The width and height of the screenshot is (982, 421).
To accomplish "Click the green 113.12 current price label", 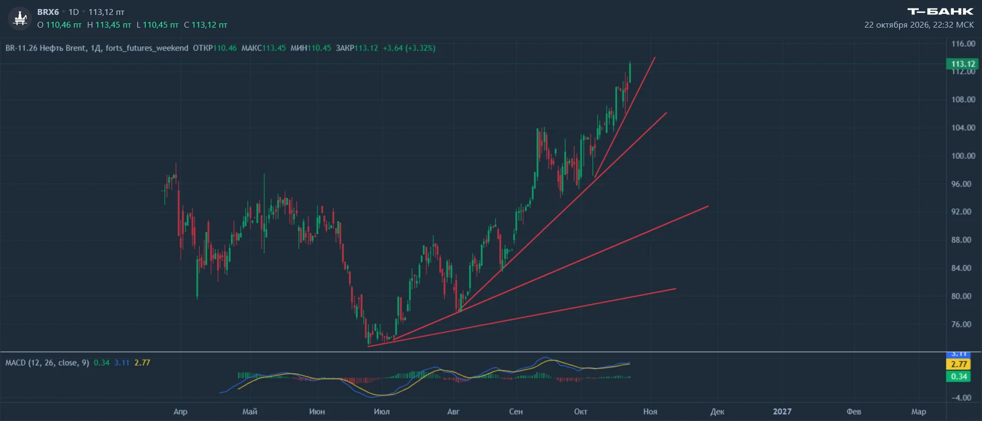I will pos(963,64).
